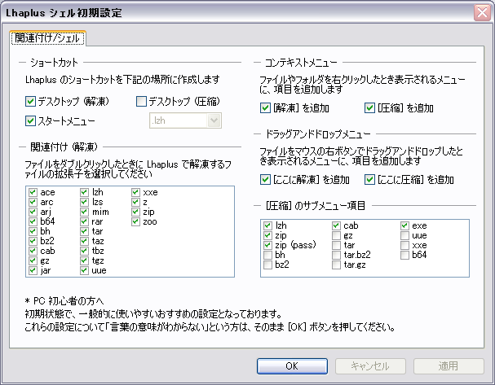The image size is (495, 385).
Task: Toggle the mim association checkbox
Action: point(84,212)
